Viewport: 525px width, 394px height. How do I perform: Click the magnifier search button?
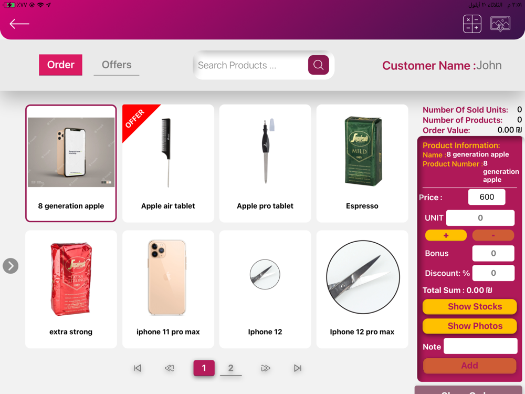pos(319,65)
